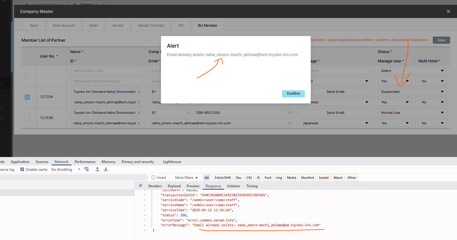The image size is (457, 240).
Task: Clear the email field for user 127536
Action: click(x=290, y=123)
